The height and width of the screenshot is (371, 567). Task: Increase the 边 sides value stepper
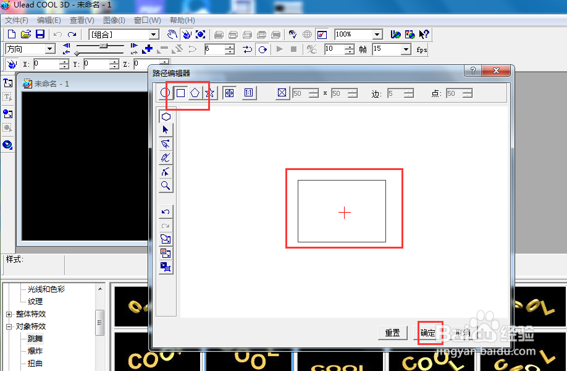tap(409, 91)
